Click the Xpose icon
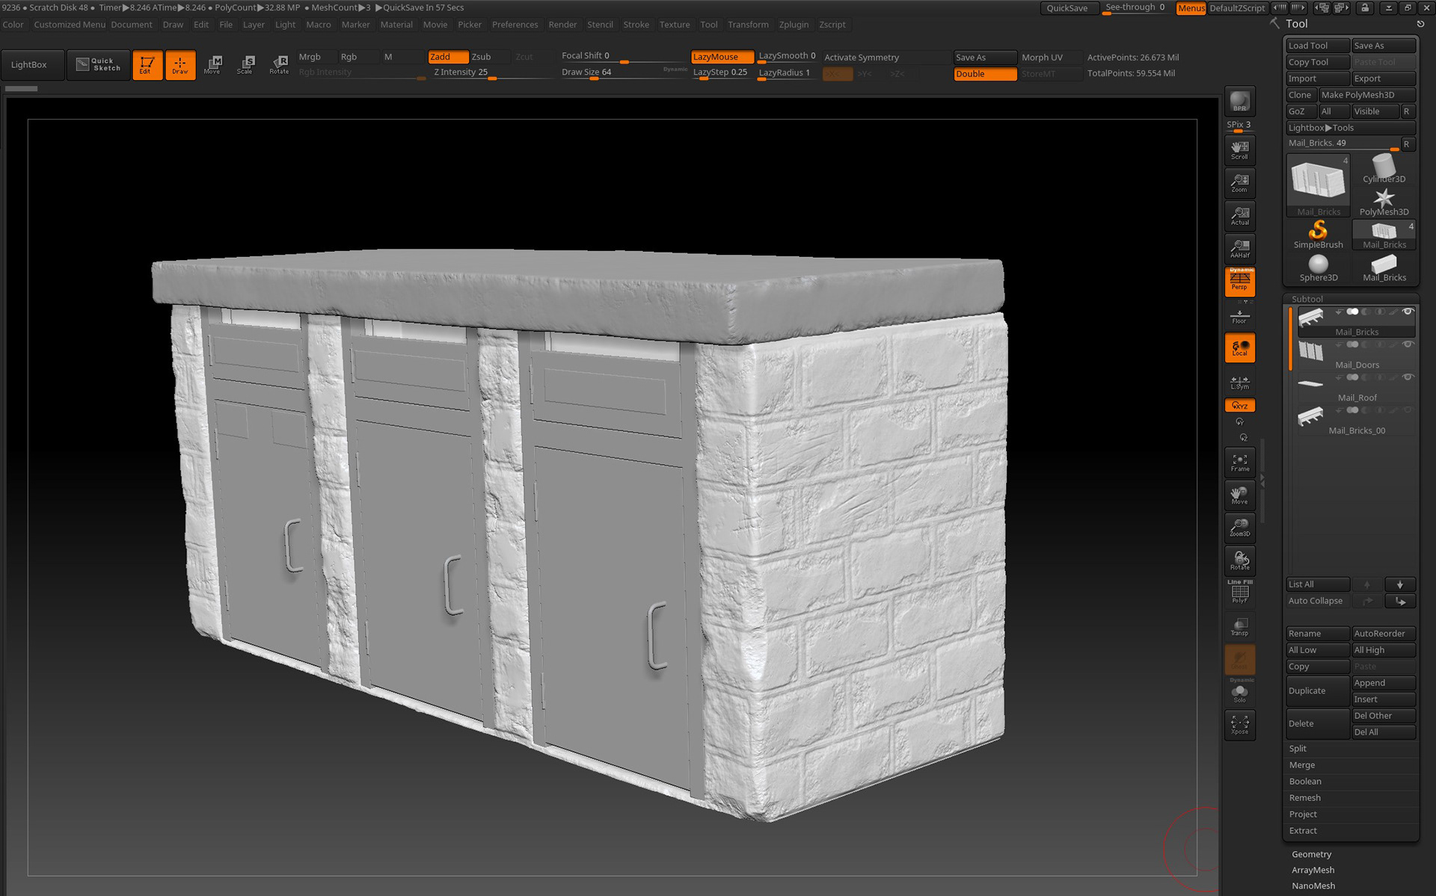The image size is (1436, 896). coord(1239,724)
